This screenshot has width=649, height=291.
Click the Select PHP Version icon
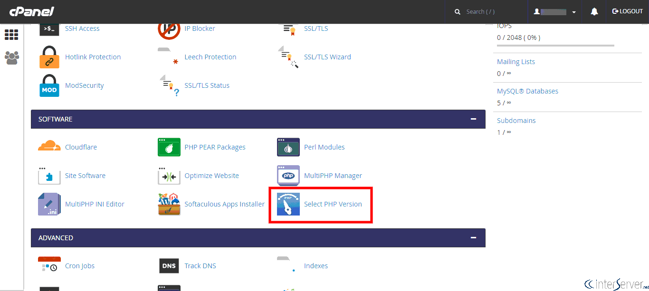tap(288, 204)
